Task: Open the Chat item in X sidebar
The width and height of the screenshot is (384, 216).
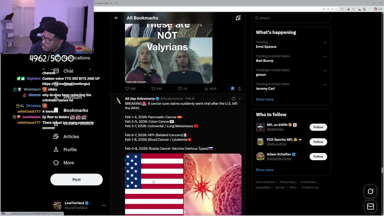Action: click(x=64, y=71)
